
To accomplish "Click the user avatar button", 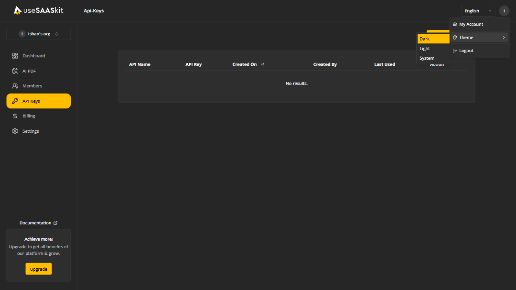I will (504, 11).
